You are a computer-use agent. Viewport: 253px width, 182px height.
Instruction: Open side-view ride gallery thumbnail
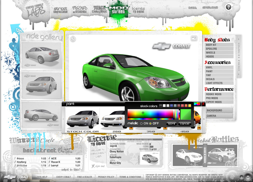(x=42, y=115)
